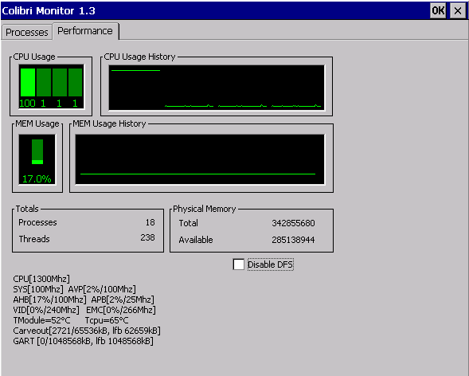Enable the Disable DFS checkbox
The height and width of the screenshot is (376, 469).
tap(238, 264)
